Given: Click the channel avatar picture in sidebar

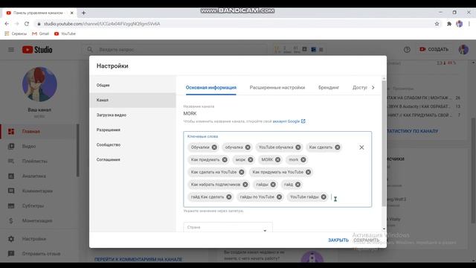Looking at the screenshot, I should tap(39, 84).
